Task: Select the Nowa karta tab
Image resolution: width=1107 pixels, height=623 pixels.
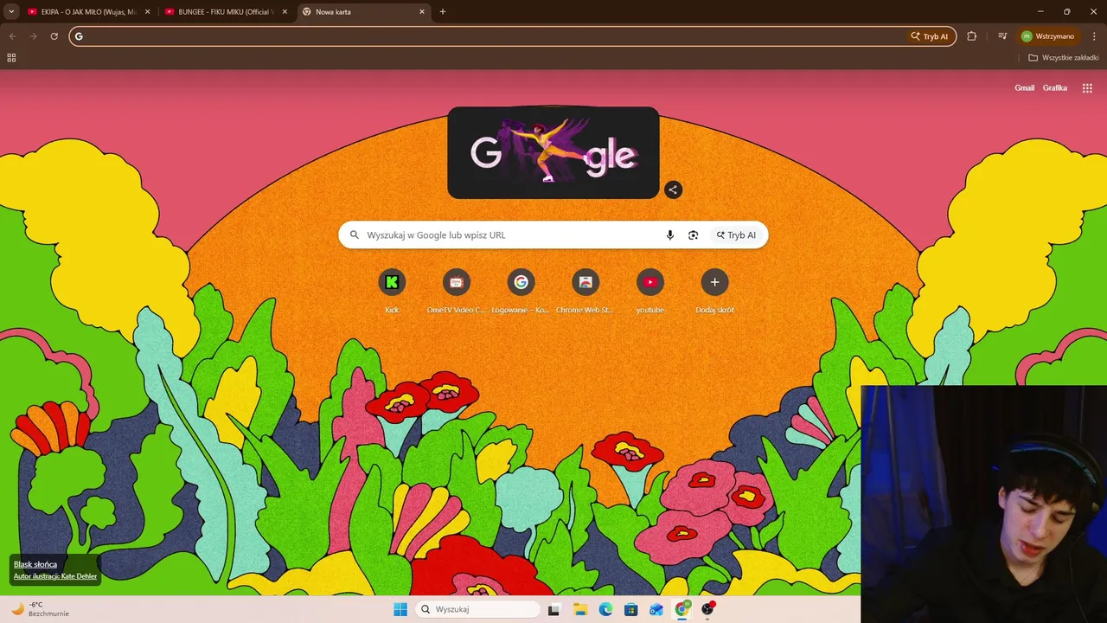Action: point(363,12)
